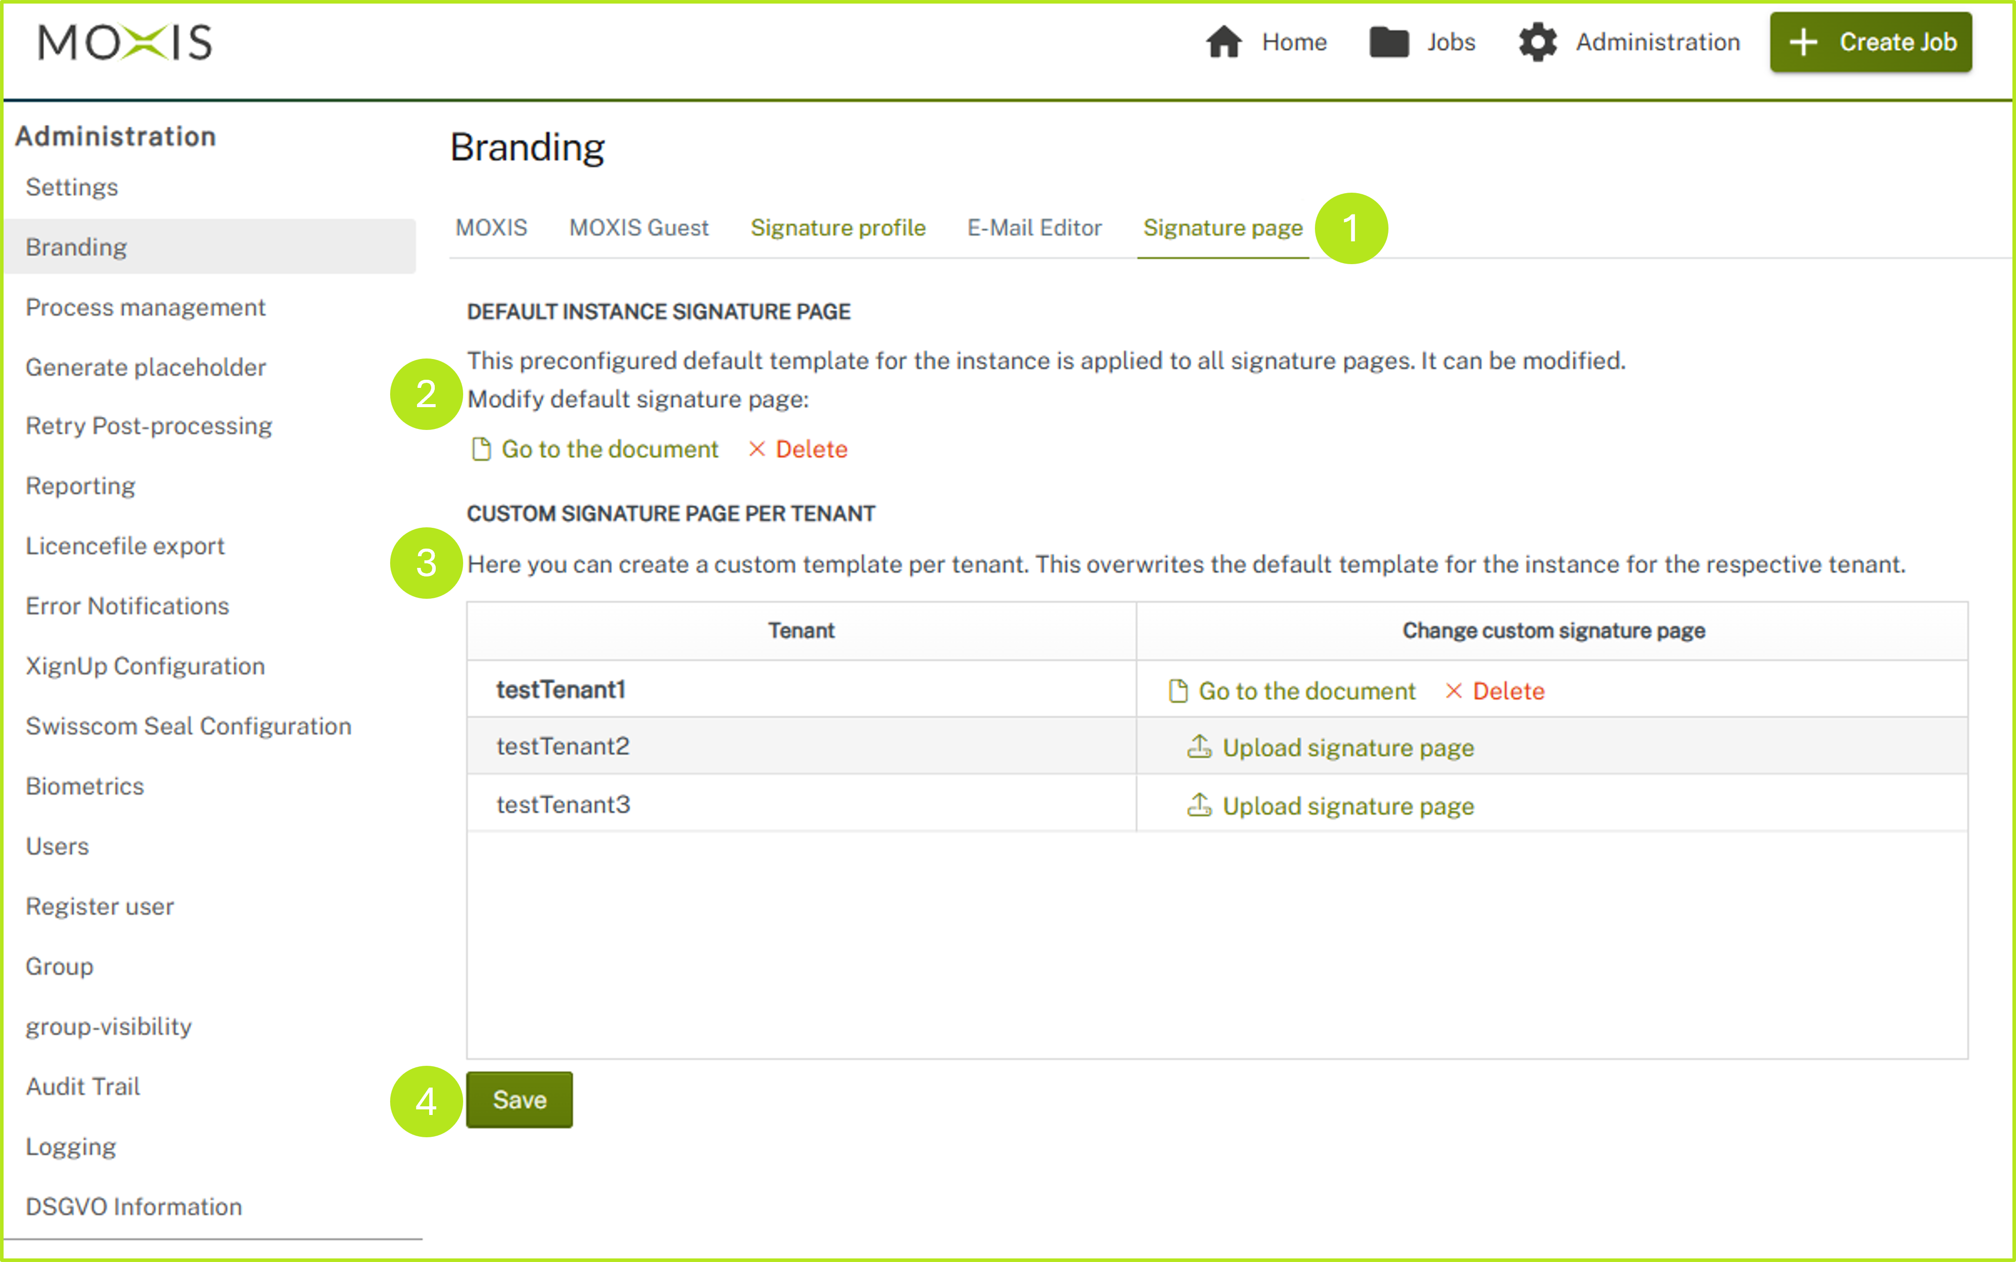Open DSGVO Information page

coord(133,1206)
